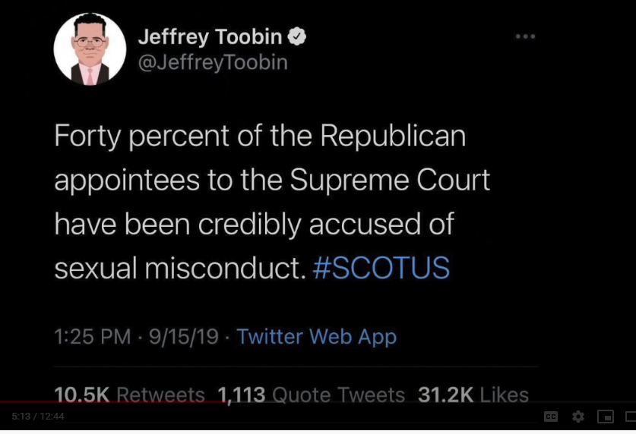Toggle closed captions with the CC button

tap(550, 417)
